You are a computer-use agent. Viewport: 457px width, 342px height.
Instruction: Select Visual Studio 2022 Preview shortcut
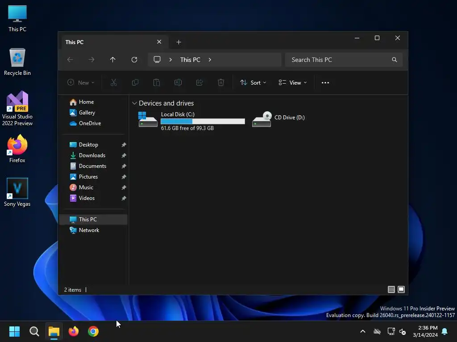(x=17, y=108)
